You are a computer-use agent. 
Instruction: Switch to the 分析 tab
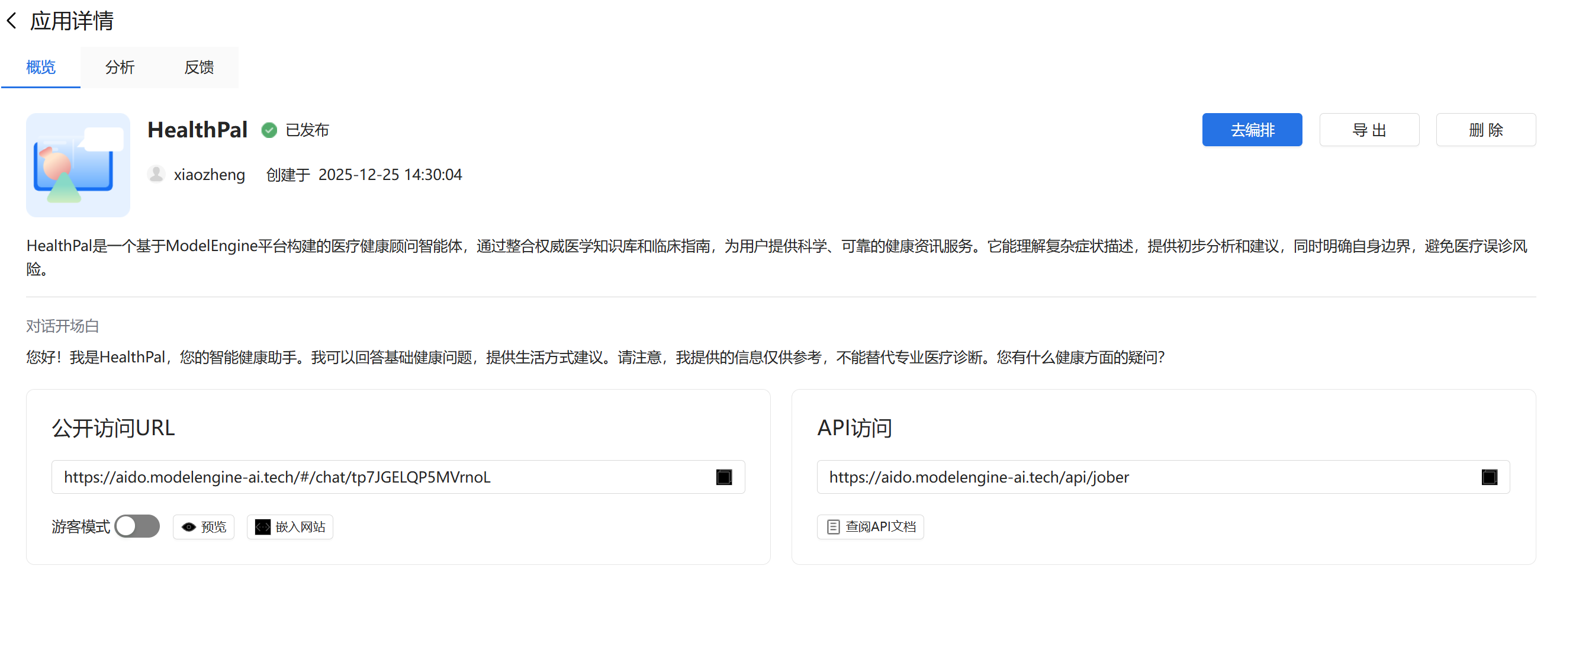[120, 68]
